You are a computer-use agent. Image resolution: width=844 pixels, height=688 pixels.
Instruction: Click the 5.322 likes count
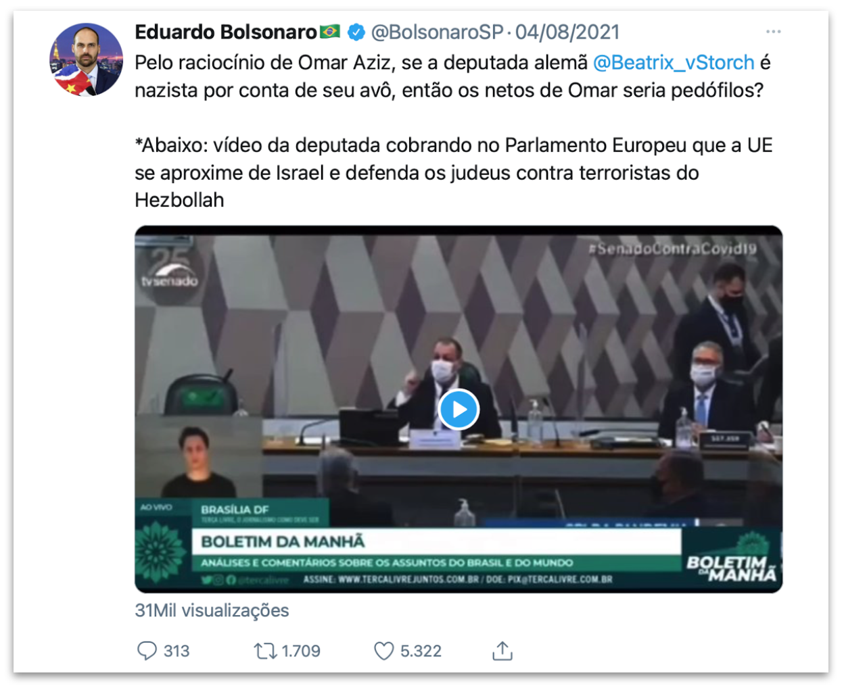(421, 651)
